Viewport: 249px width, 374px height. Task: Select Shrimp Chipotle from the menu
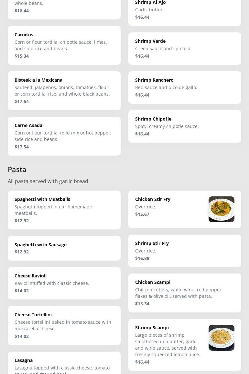click(185, 126)
